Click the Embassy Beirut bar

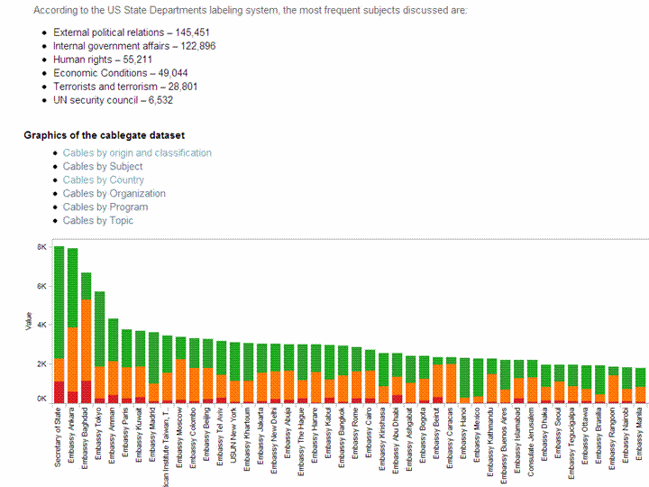437,379
